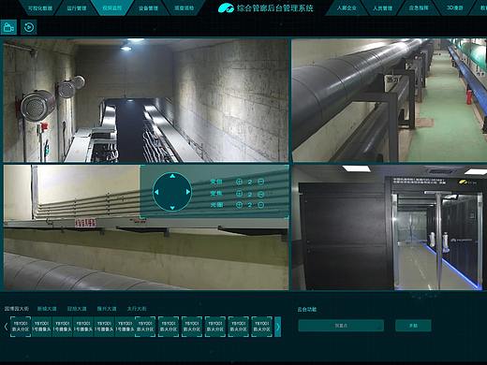Open the live camera view icon
This screenshot has height=365, width=487.
(x=9, y=27)
